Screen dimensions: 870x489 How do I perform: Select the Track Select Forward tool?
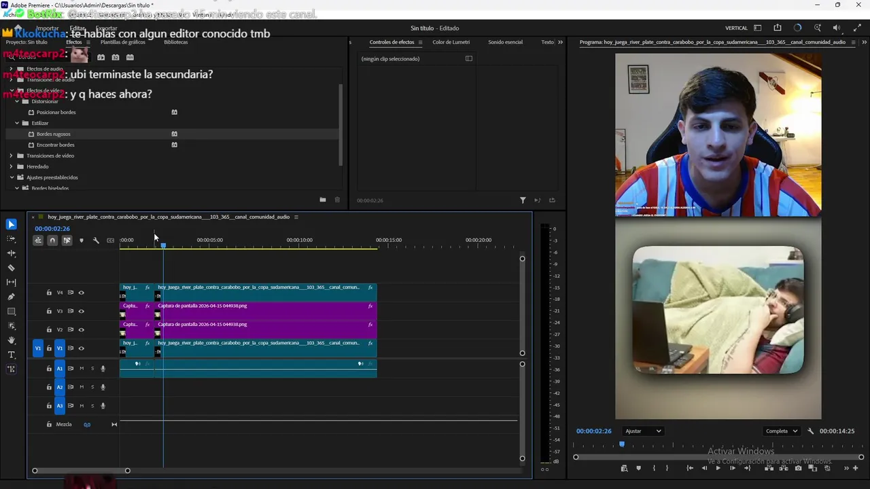tap(12, 238)
